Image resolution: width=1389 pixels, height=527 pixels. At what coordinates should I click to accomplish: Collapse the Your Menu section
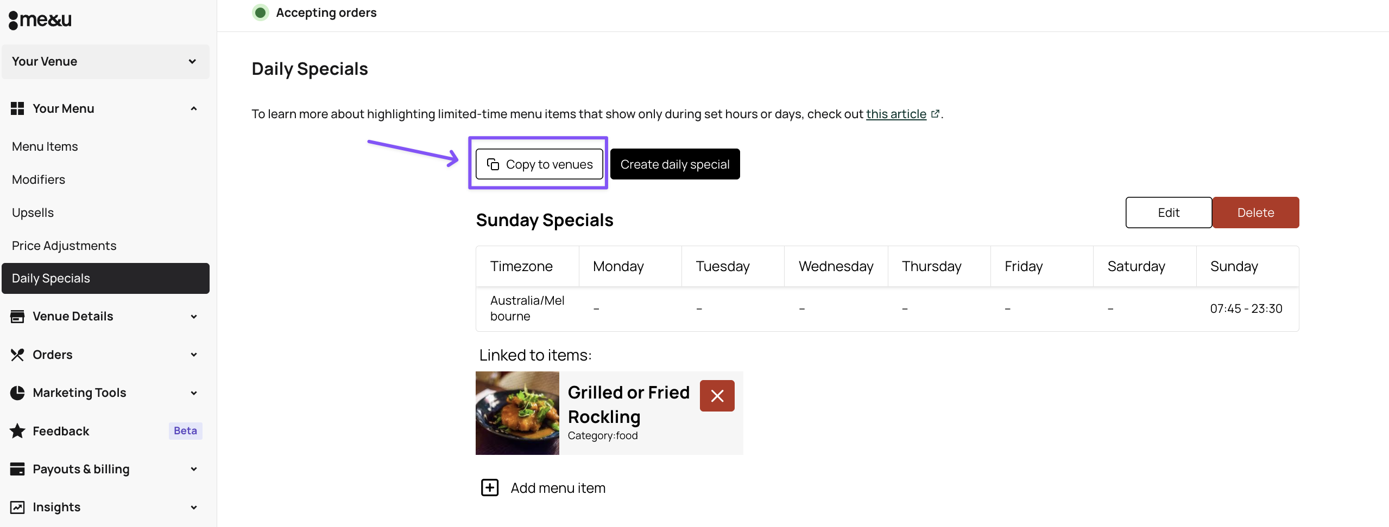[x=193, y=108]
